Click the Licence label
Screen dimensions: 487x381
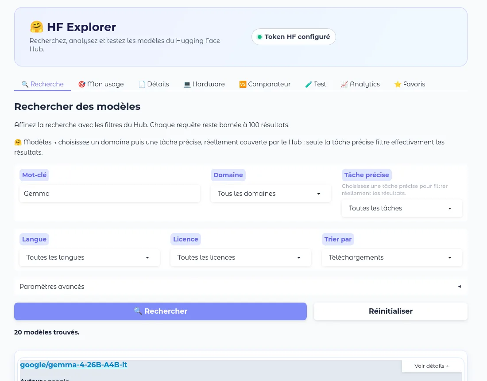(x=186, y=239)
